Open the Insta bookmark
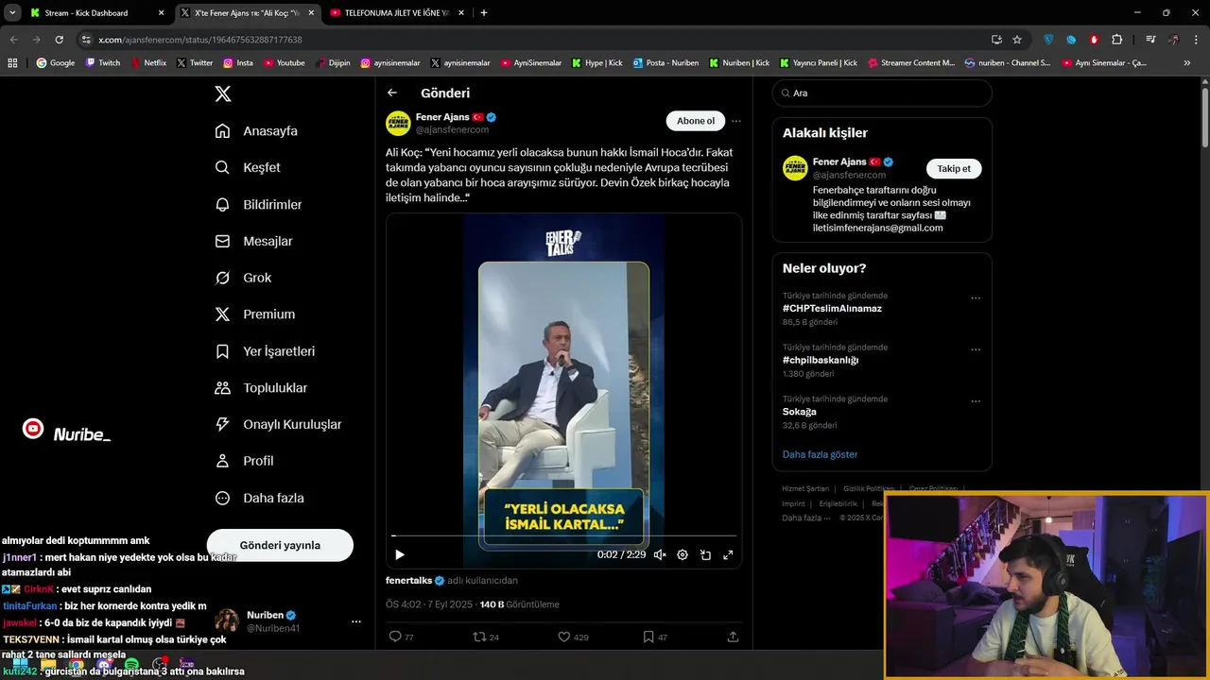 click(238, 63)
